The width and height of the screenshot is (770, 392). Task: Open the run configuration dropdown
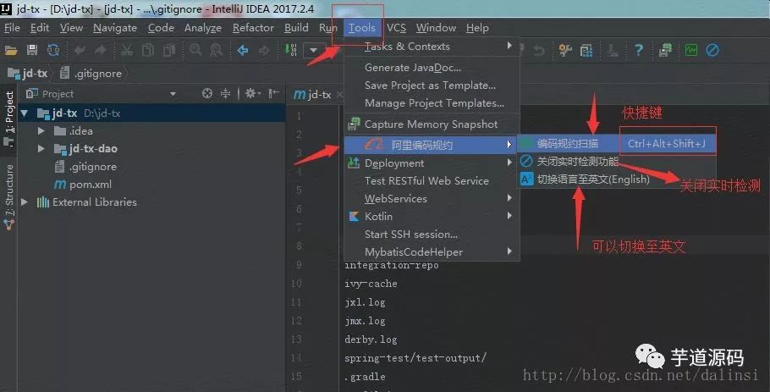coord(314,50)
